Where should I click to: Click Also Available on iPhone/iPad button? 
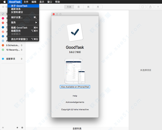75,87
